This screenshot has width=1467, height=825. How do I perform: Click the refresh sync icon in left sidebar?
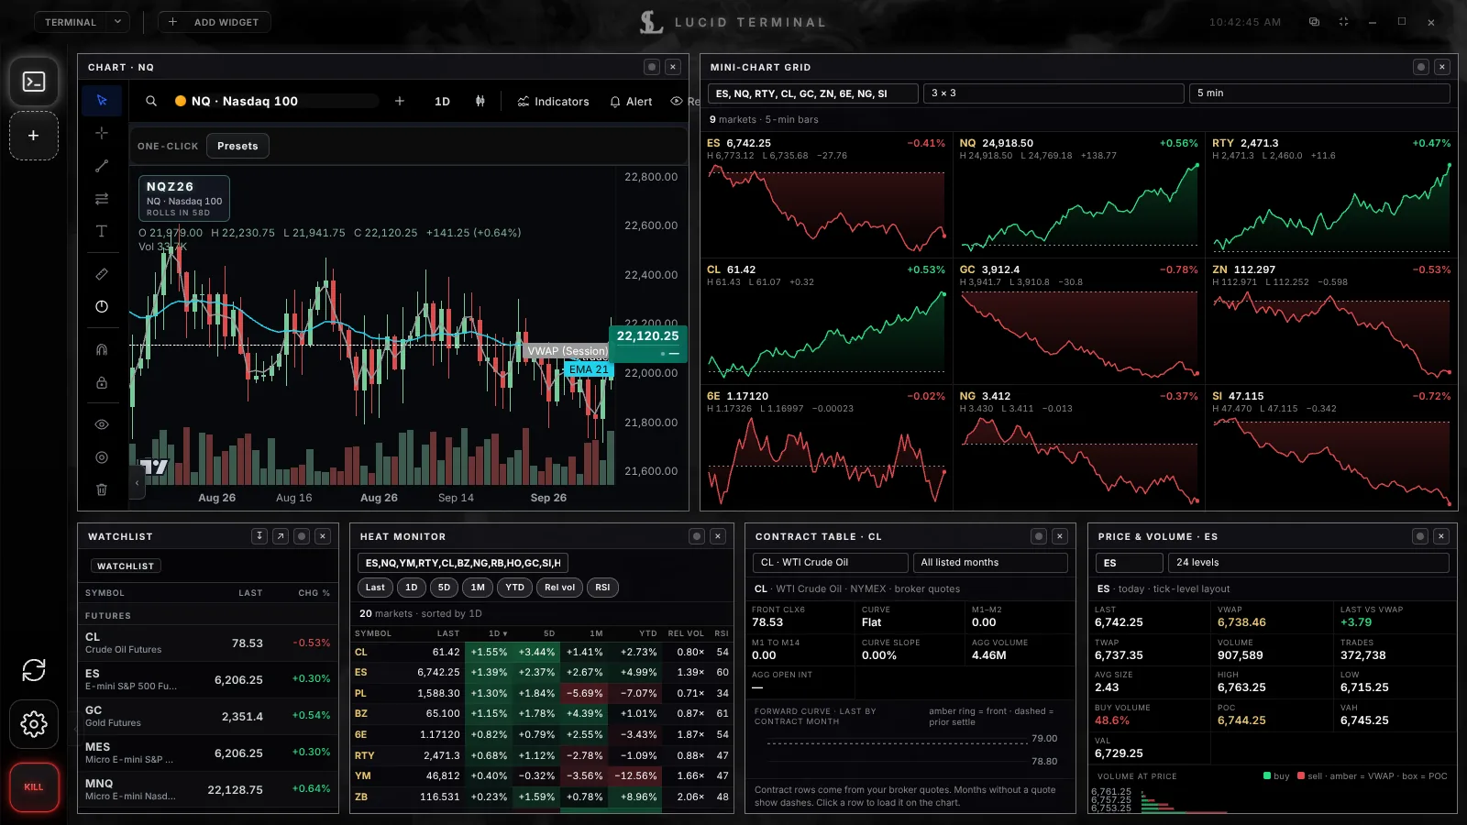[34, 670]
